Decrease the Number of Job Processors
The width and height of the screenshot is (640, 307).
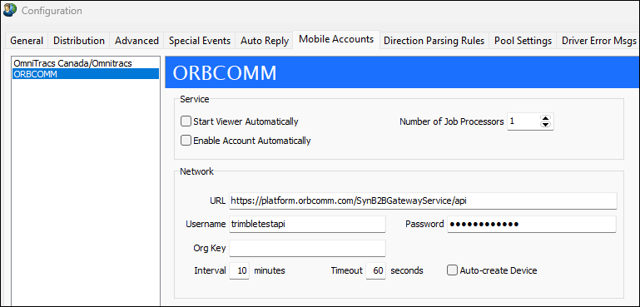[545, 125]
